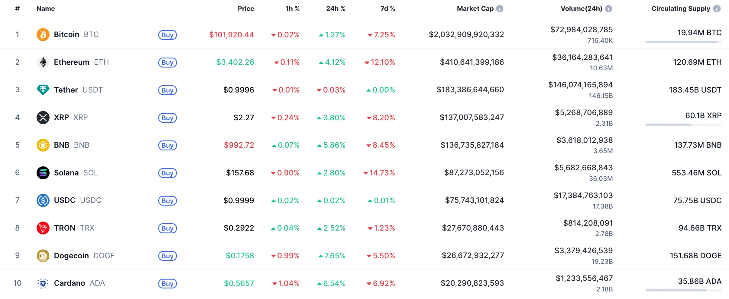Click the Dogecoin logo icon
This screenshot has height=299, width=729.
43,256
